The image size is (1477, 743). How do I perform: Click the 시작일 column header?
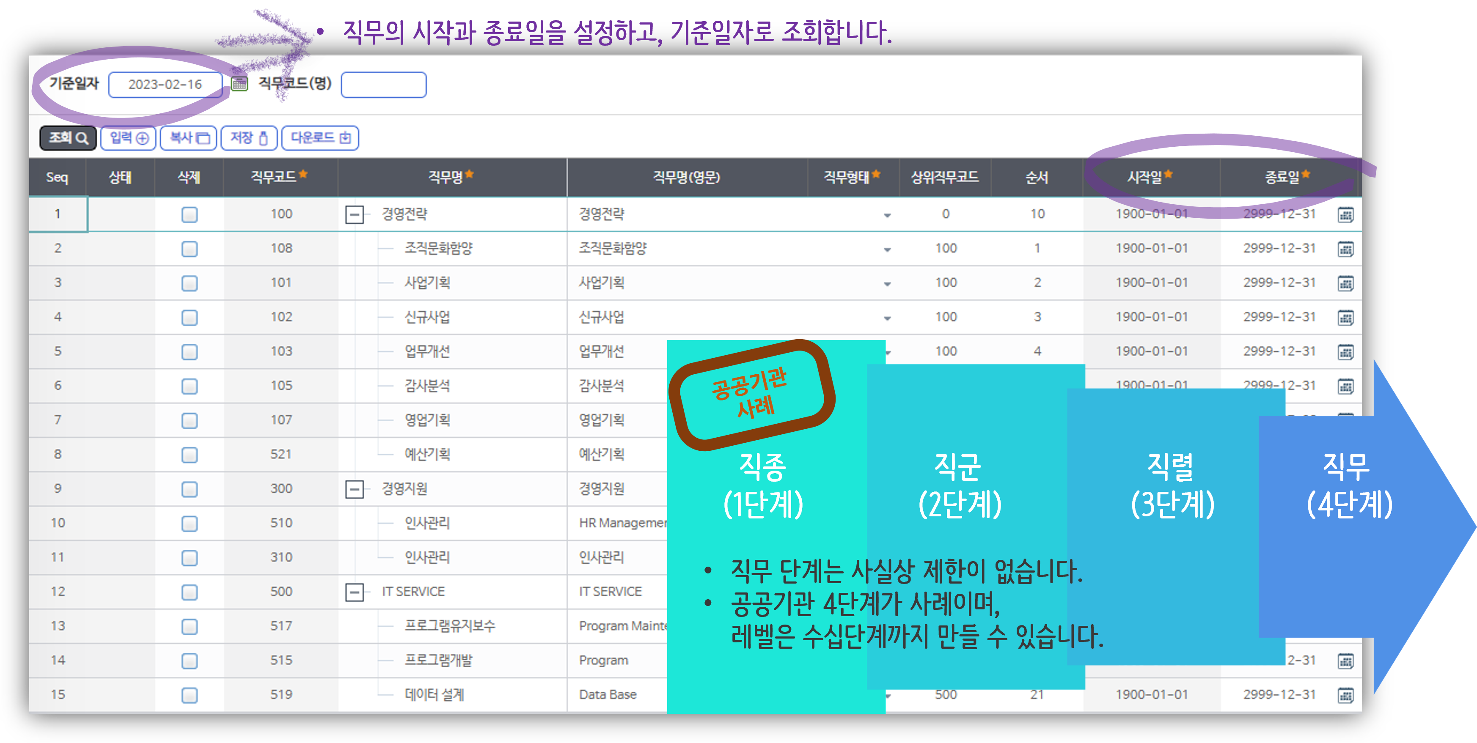[x=1151, y=177]
